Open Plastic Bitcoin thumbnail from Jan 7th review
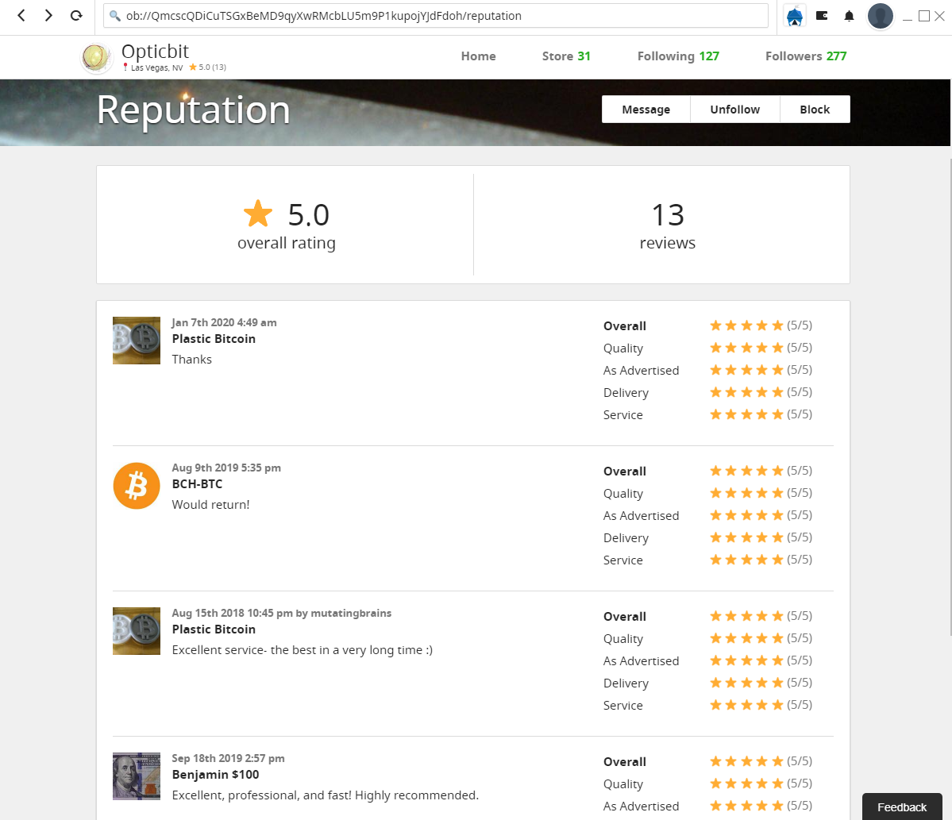This screenshot has width=952, height=820. click(x=137, y=341)
